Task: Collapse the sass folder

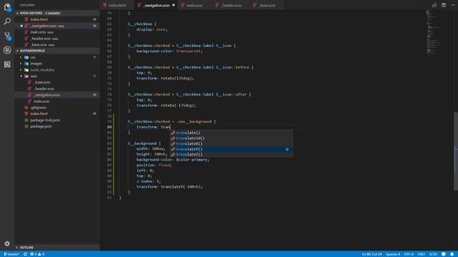Action: coord(34,76)
